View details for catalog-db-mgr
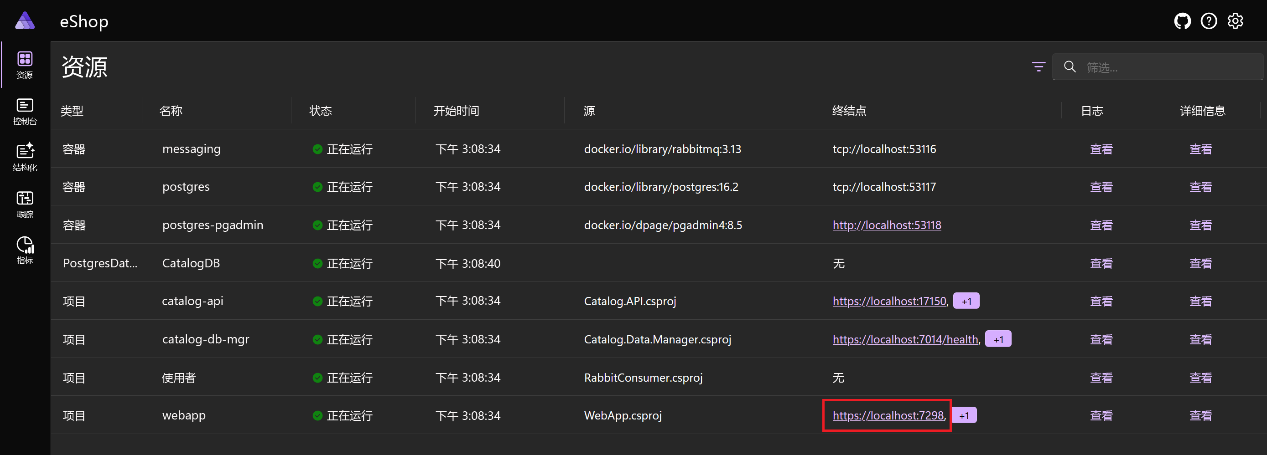 coord(1200,339)
